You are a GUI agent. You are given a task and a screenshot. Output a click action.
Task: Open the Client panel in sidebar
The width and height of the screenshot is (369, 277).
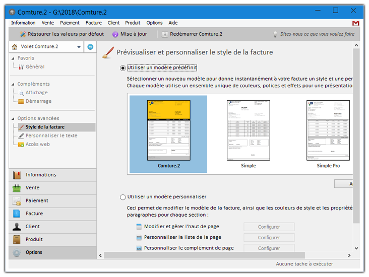point(52,227)
